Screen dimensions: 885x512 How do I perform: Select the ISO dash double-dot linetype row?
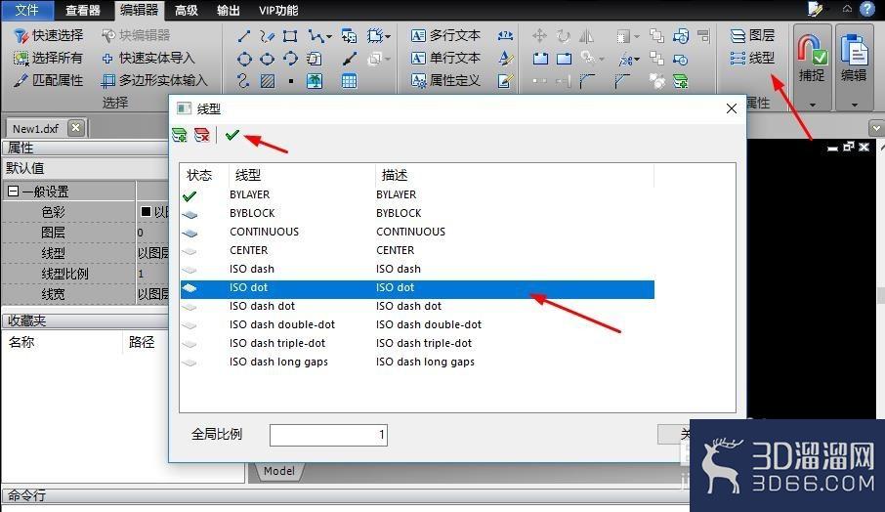417,325
